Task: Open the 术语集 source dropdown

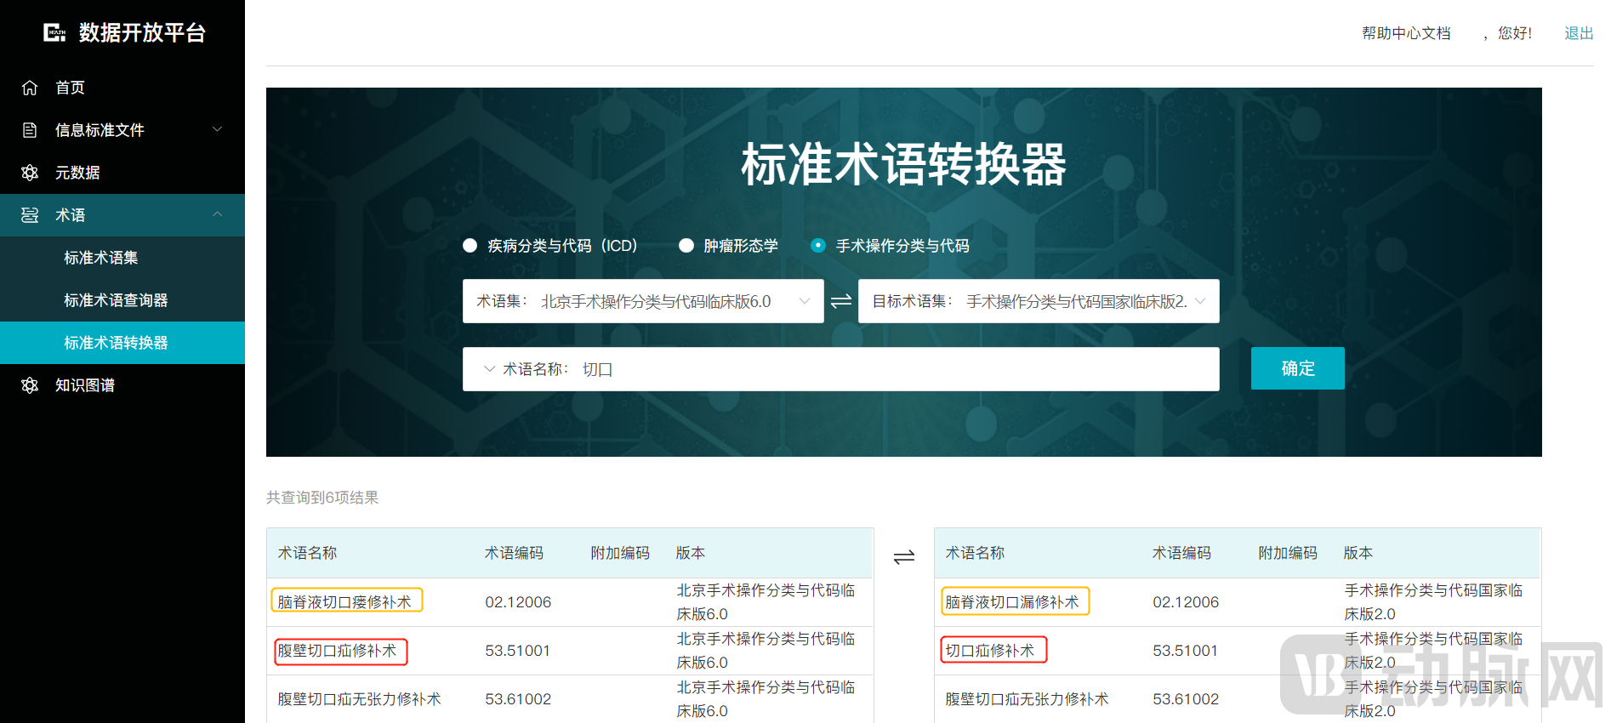Action: [x=643, y=301]
